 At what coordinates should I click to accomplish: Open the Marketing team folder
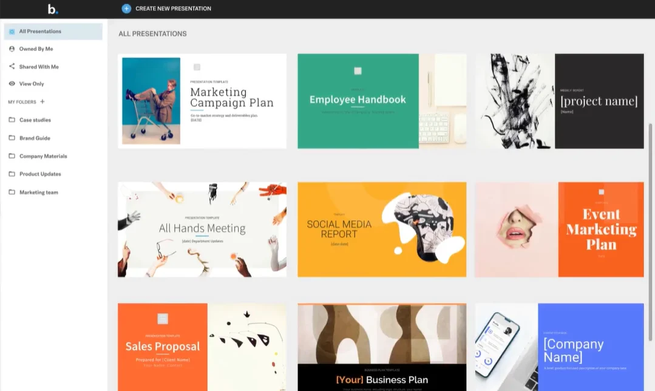(x=39, y=192)
